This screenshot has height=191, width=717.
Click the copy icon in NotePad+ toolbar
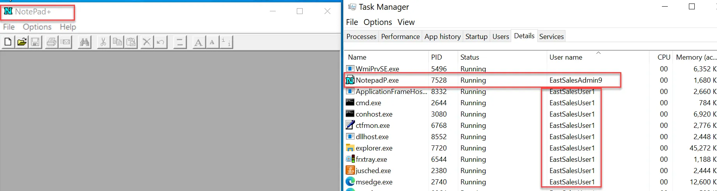117,42
